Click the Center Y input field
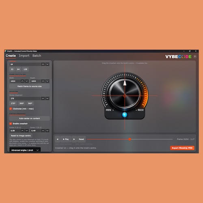This screenshot has height=203, width=203. click(35, 131)
